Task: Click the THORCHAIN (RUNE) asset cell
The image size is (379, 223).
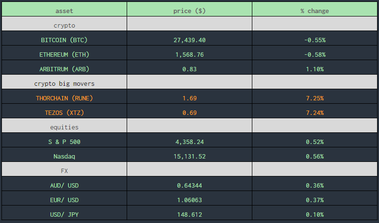Action: click(x=64, y=96)
